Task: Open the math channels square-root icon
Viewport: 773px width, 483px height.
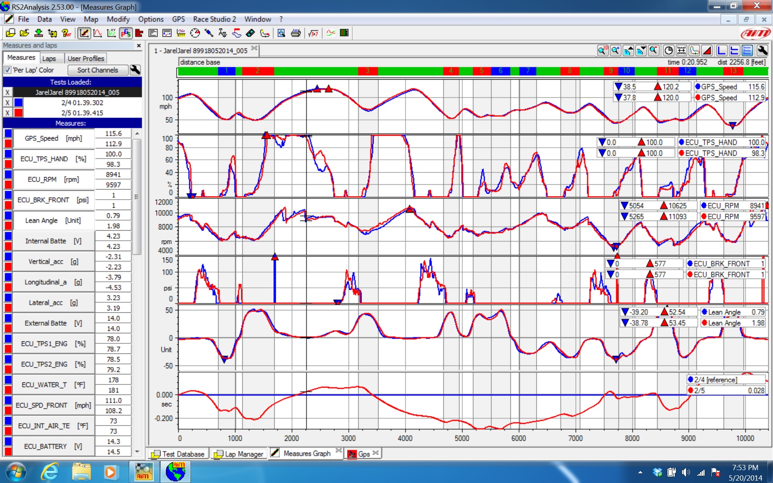Action: tap(313, 33)
